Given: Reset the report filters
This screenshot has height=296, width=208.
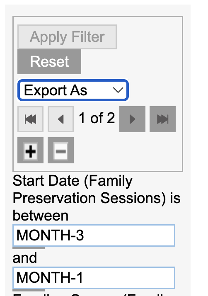Looking at the screenshot, I should tap(49, 62).
